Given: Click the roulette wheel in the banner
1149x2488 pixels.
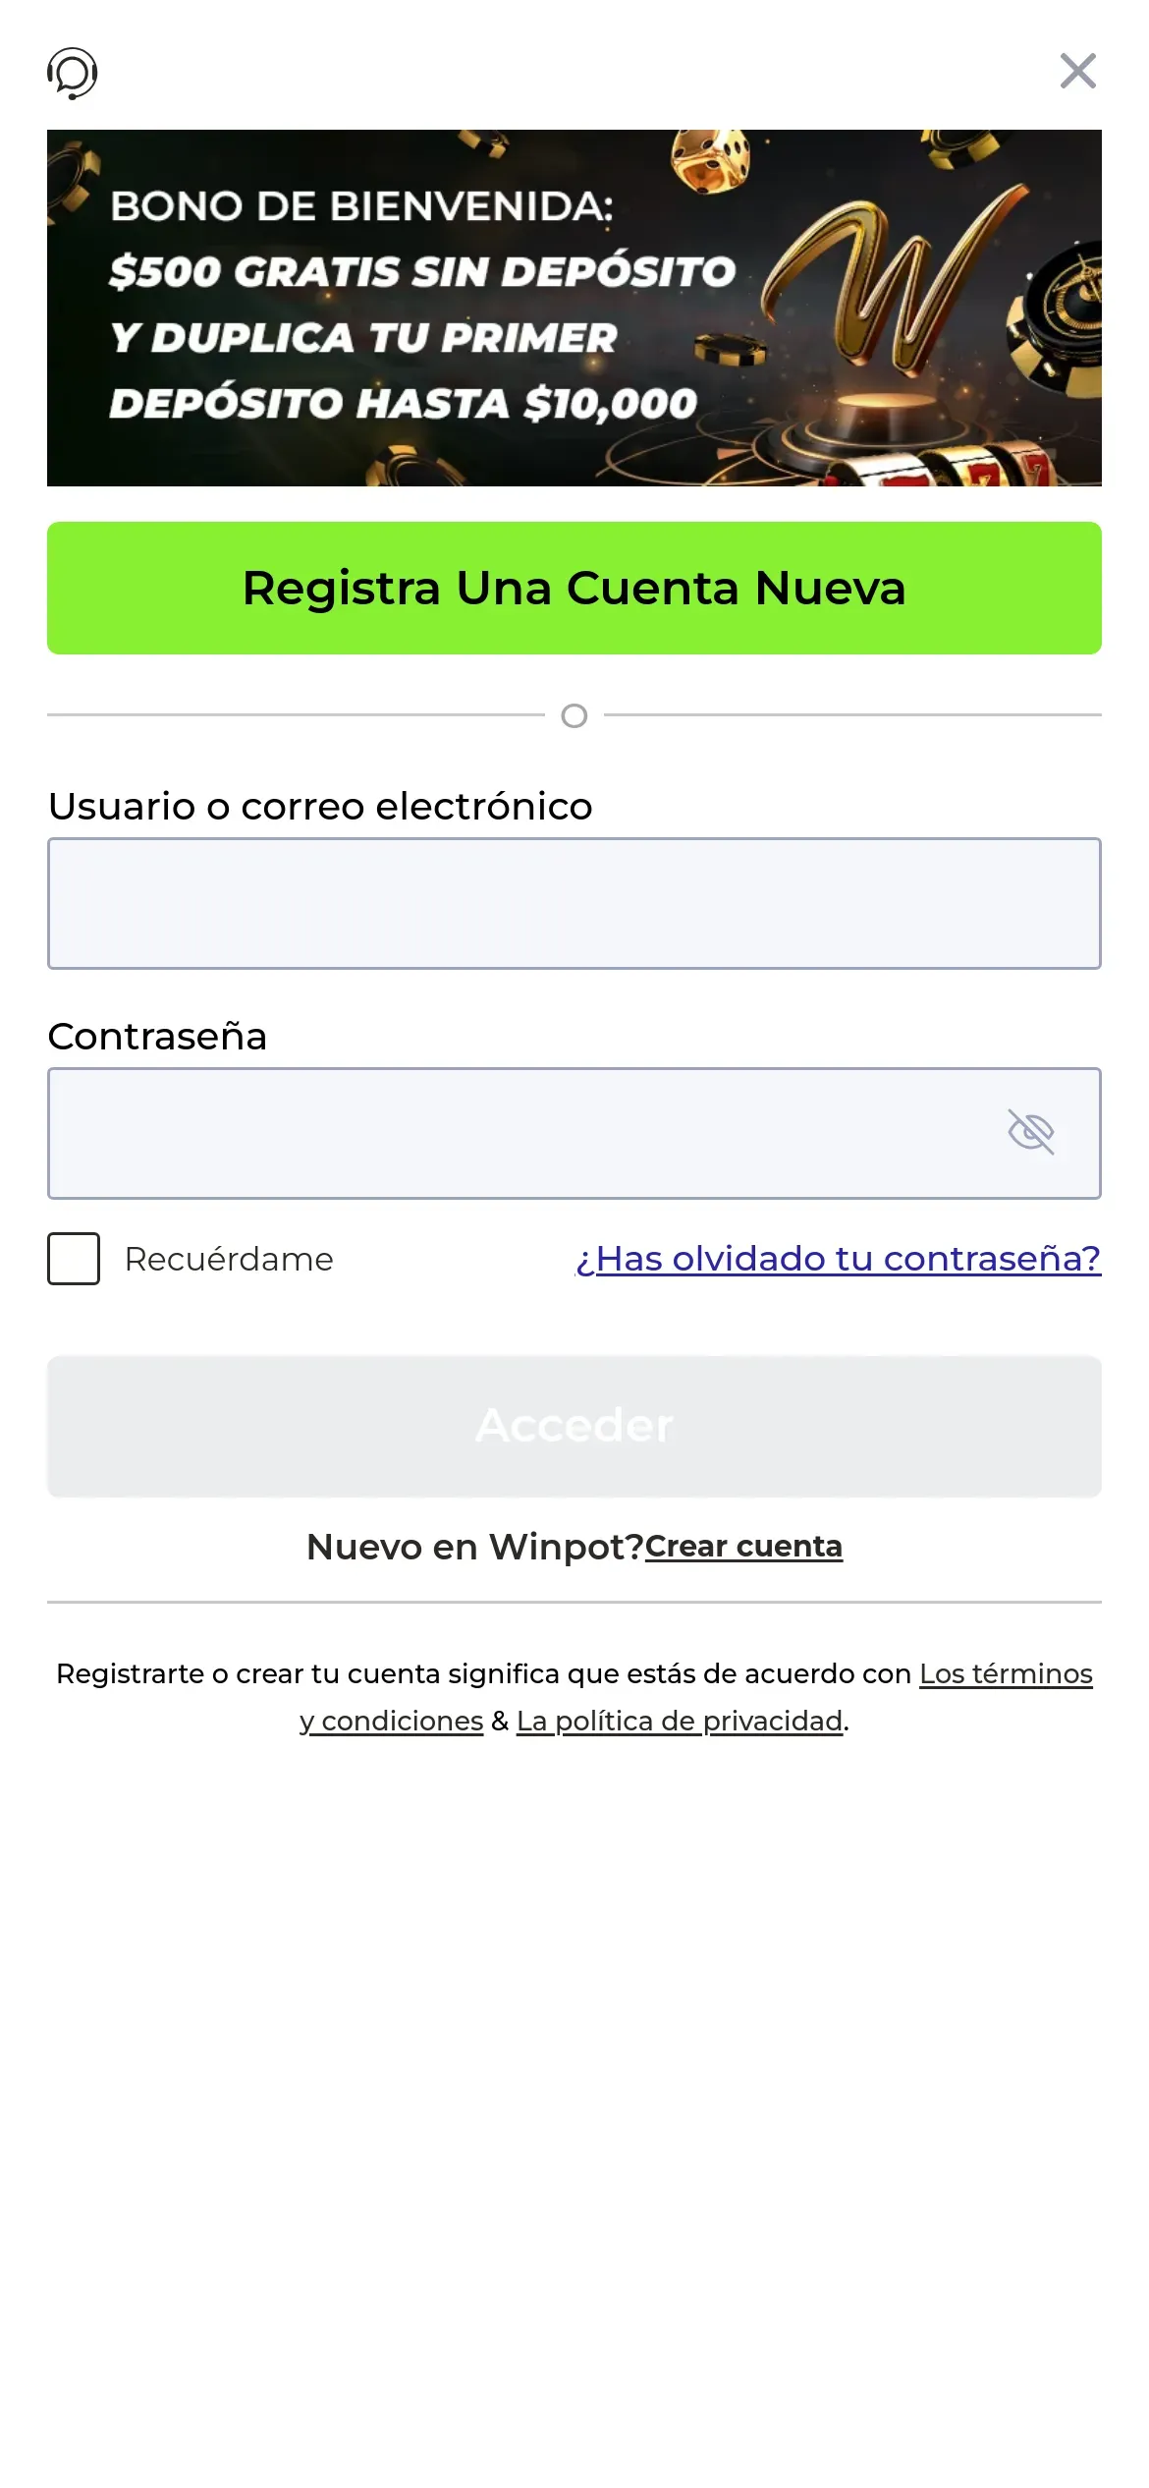Looking at the screenshot, I should (x=1066, y=312).
